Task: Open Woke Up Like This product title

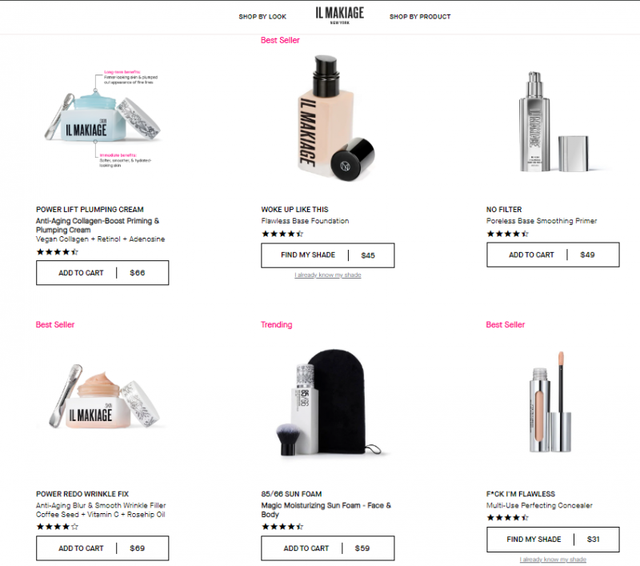Action: click(294, 210)
